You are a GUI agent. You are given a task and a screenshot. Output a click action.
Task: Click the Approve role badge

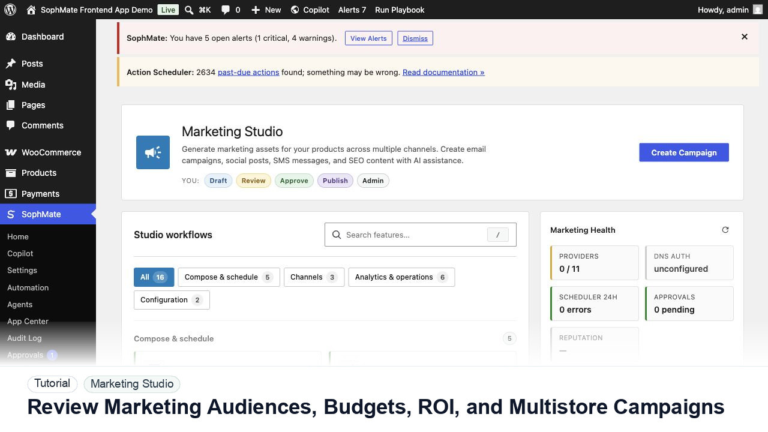click(x=294, y=181)
